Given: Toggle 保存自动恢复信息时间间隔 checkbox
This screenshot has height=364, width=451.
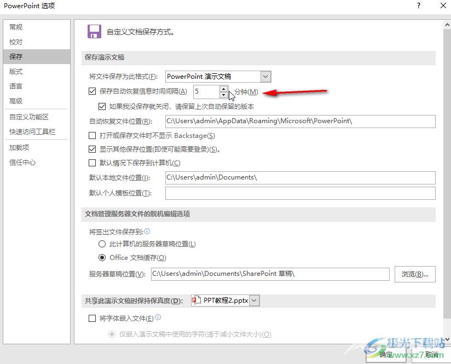Looking at the screenshot, I should [x=92, y=91].
